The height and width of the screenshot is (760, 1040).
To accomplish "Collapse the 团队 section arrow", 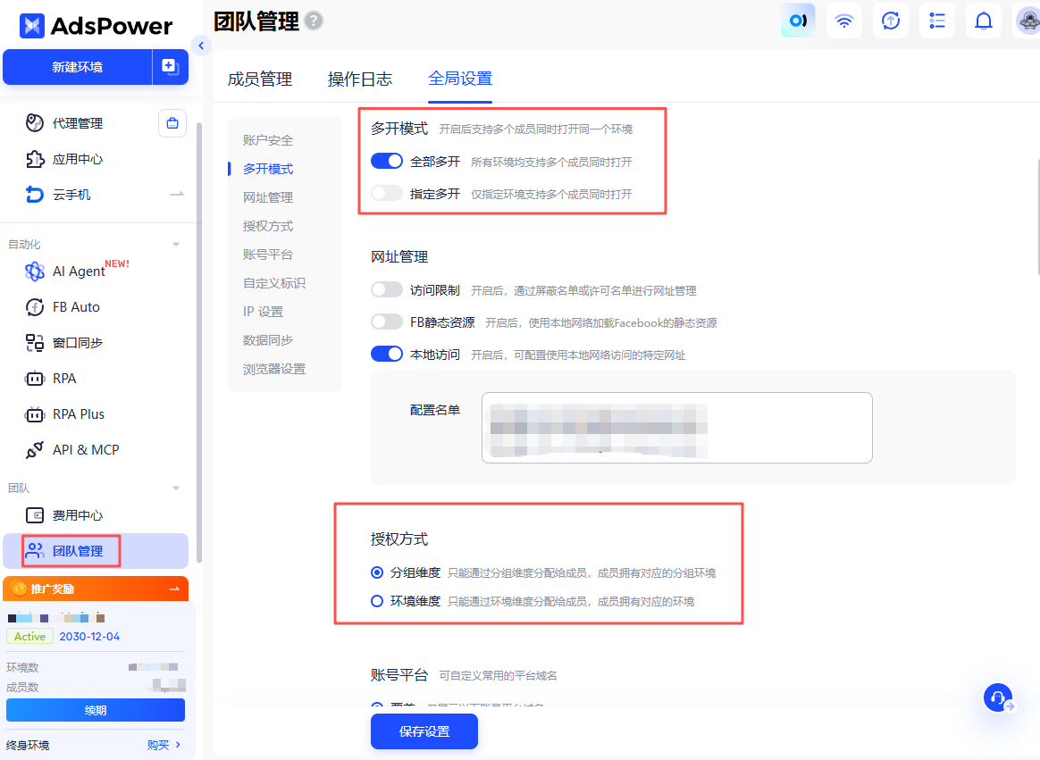I will [176, 489].
